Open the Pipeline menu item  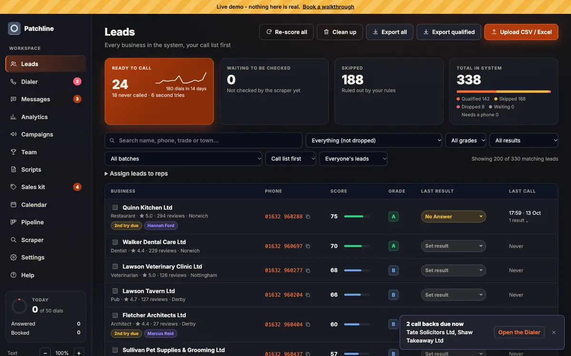(x=46, y=222)
